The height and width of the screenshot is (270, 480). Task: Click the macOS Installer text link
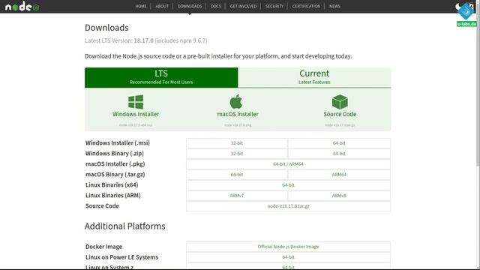pyautogui.click(x=238, y=114)
